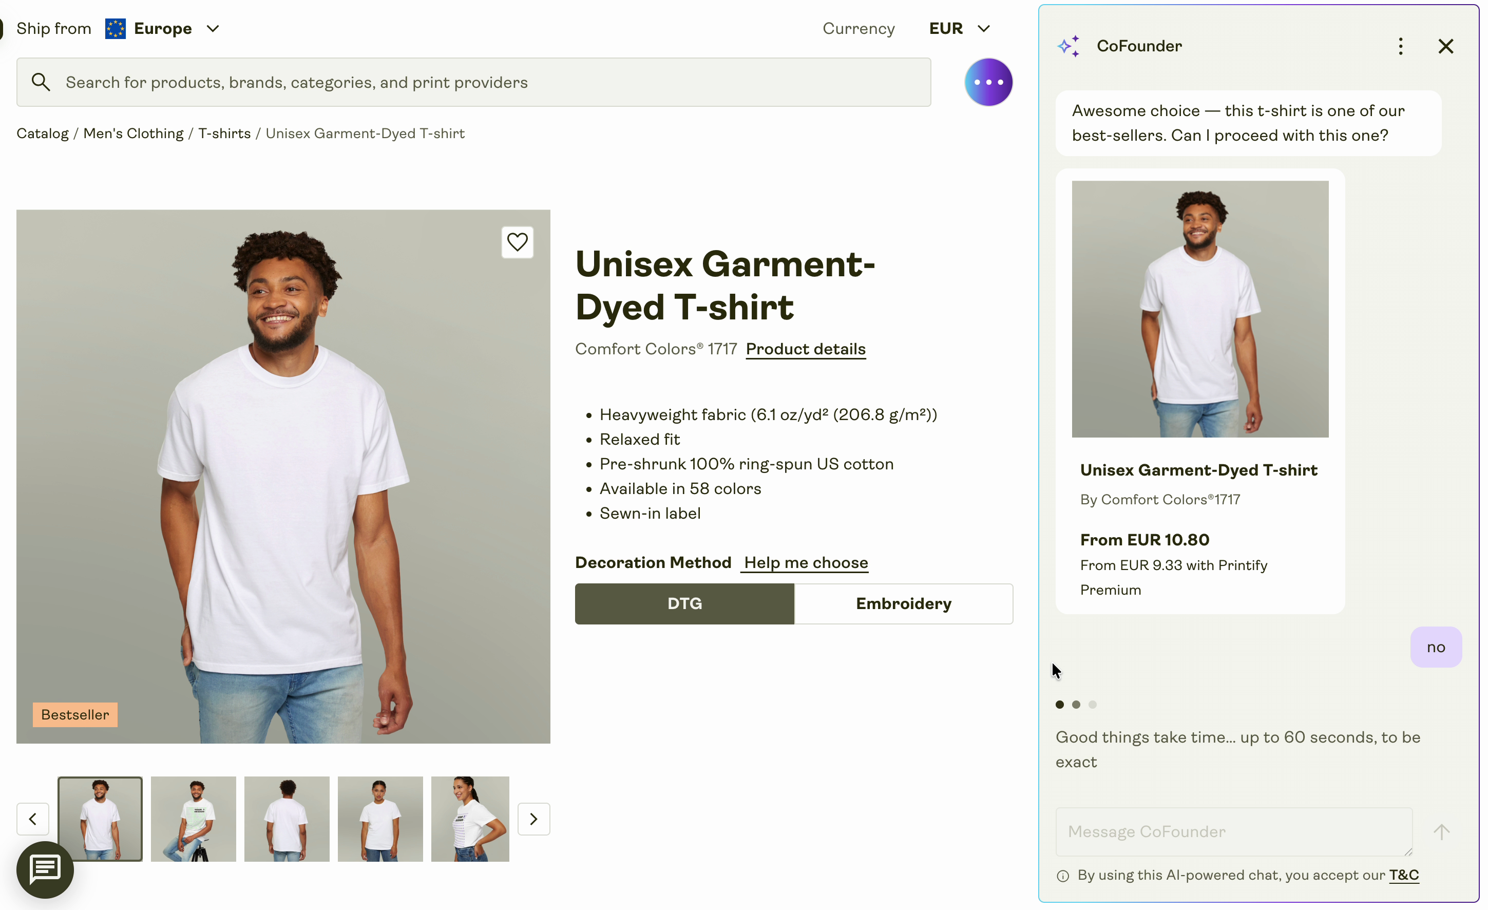Open the purple CoFounder assistant bubble
The height and width of the screenshot is (910, 1488).
click(988, 82)
